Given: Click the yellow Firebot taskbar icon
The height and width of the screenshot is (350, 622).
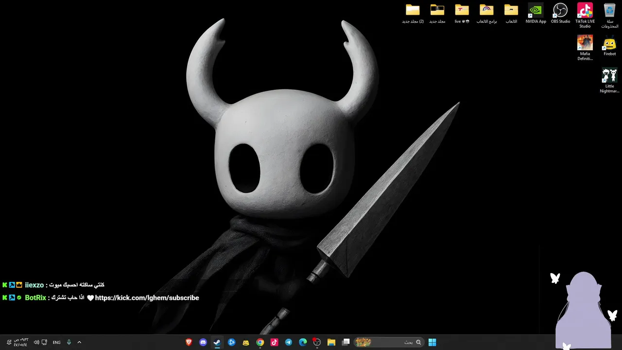Looking at the screenshot, I should (x=246, y=342).
